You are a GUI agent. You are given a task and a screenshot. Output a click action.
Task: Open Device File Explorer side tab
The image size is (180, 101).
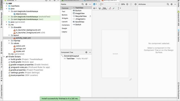pos(179,90)
